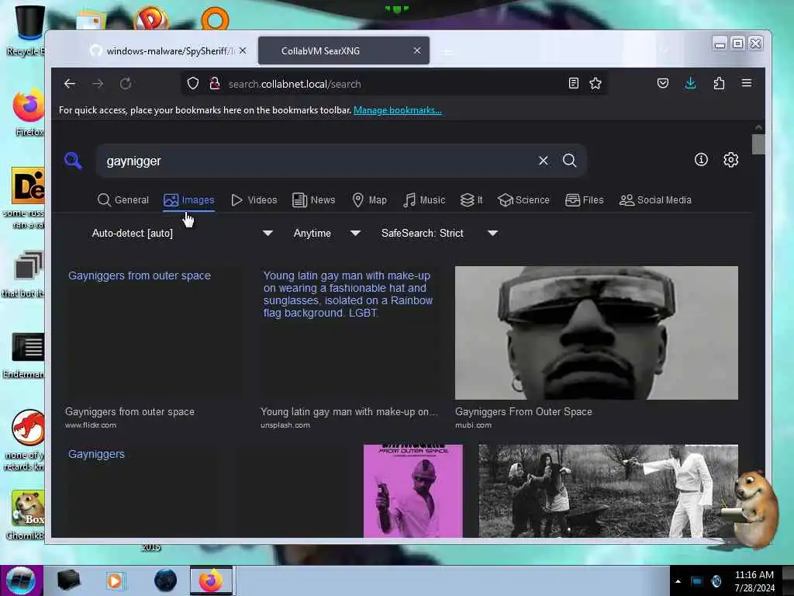Open the media player taskbar icon
This screenshot has width=794, height=596.
click(115, 580)
